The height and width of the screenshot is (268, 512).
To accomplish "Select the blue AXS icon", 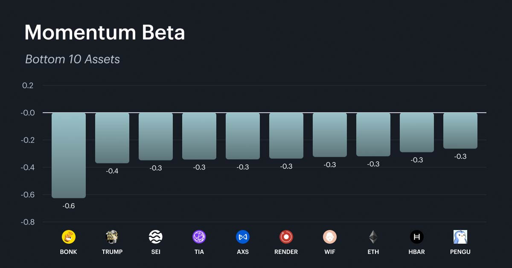I will 243,236.
